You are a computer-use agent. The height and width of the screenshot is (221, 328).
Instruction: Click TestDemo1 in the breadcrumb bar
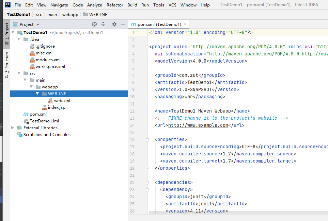tap(19, 14)
